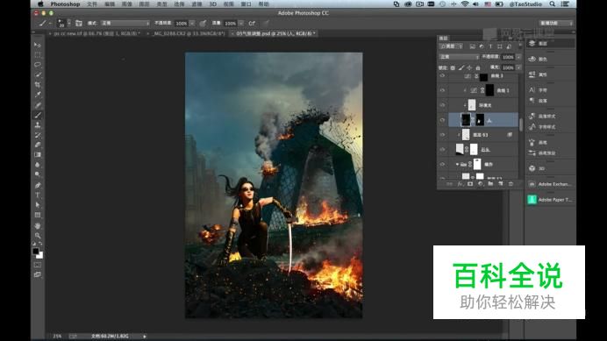Viewport: 607px width, 341px height.
Task: Toggle lock transparent pixels
Action: tap(453, 67)
